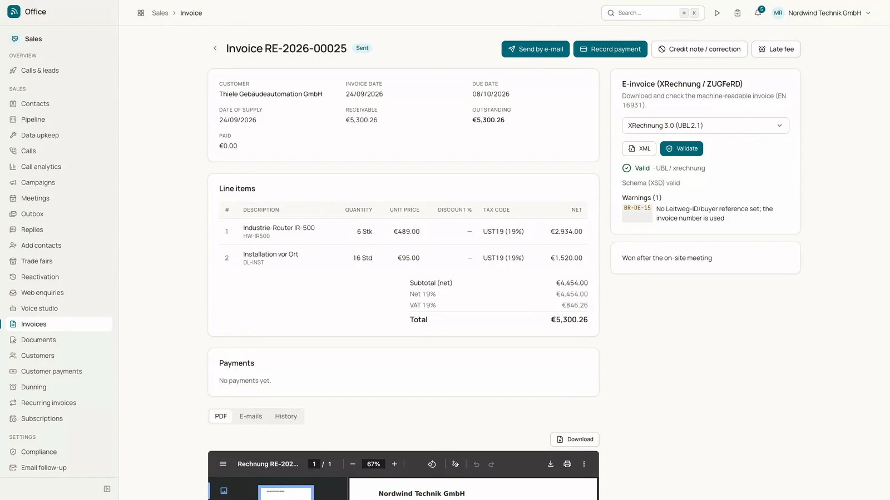
Task: Click the Installation vor Ort line item
Action: click(x=403, y=258)
